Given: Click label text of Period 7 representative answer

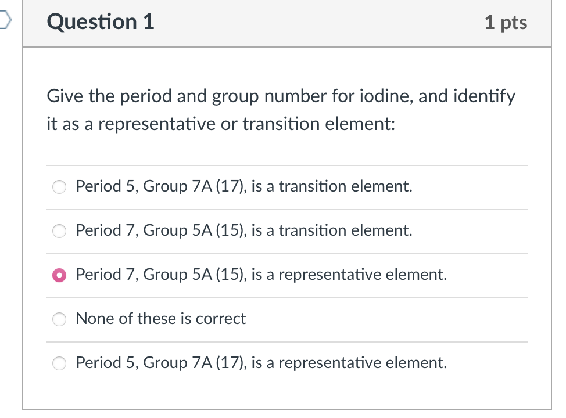Looking at the screenshot, I should pyautogui.click(x=261, y=275).
